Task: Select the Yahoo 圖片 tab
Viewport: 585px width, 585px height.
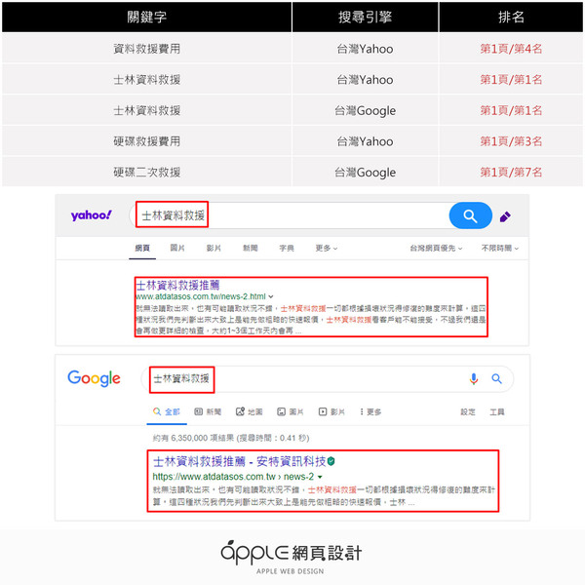Action: coord(177,248)
